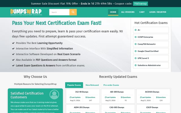Image resolution: width=181 pixels, height=113 pixels.
Task: Open the Salesforce Administrator link
Action: (151, 65)
